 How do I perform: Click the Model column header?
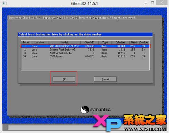point(65,42)
